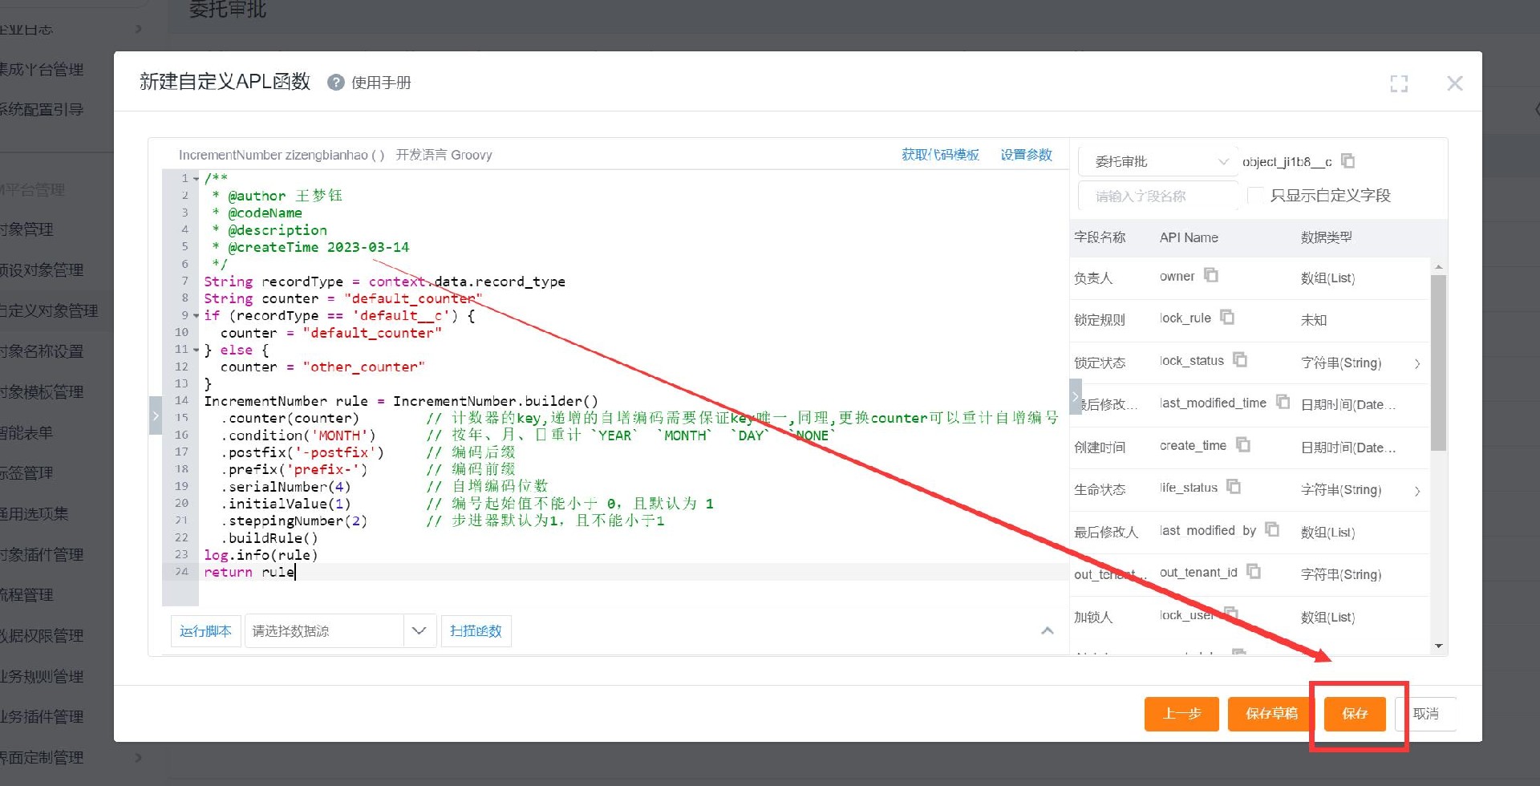Open 系统配置引导 in the sidebar
Image resolution: width=1540 pixels, height=786 pixels.
tap(42, 110)
